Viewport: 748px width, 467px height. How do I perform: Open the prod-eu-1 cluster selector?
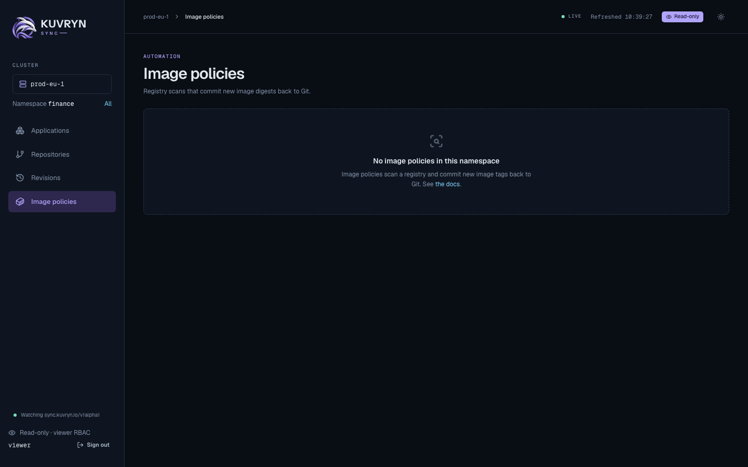[x=62, y=84]
